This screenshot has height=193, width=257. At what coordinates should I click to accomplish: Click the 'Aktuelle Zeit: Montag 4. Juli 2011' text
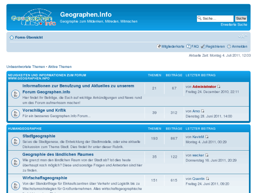(220, 56)
